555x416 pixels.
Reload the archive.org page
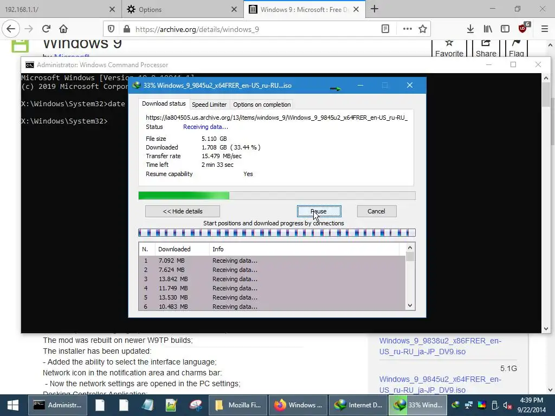point(46,29)
